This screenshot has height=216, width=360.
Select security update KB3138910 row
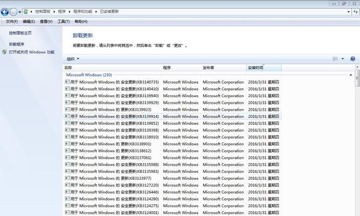click(172, 137)
